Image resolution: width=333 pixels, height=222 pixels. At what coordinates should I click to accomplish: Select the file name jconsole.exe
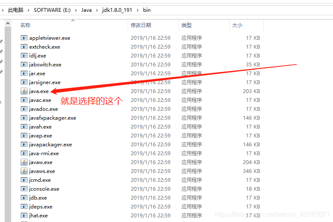[x=44, y=189]
